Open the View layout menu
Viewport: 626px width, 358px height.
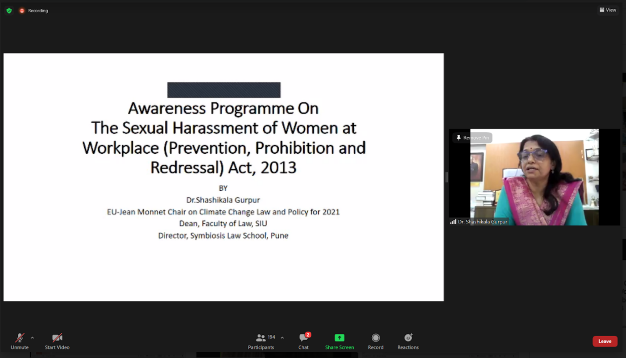(608, 10)
